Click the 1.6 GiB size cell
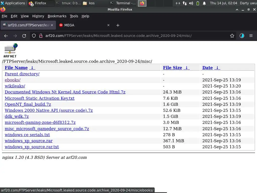257x193 pixels. (x=170, y=104)
